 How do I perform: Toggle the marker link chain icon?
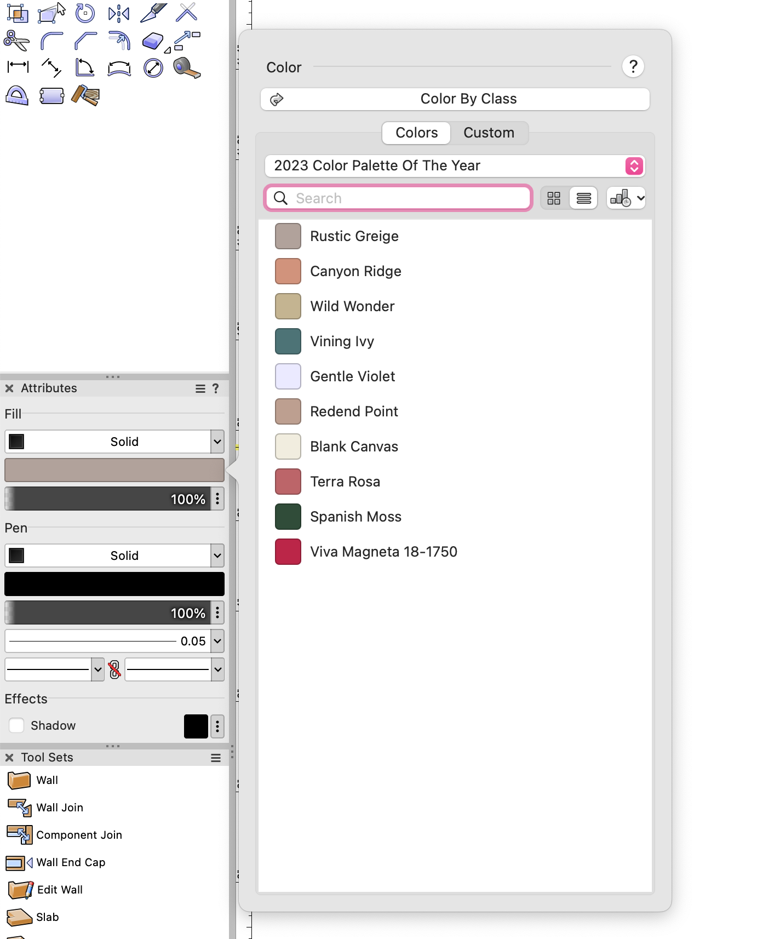point(114,669)
